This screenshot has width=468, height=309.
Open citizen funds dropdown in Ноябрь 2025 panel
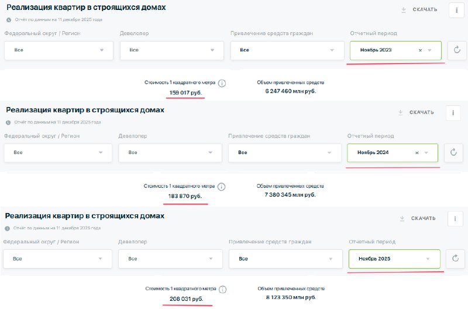(x=285, y=259)
